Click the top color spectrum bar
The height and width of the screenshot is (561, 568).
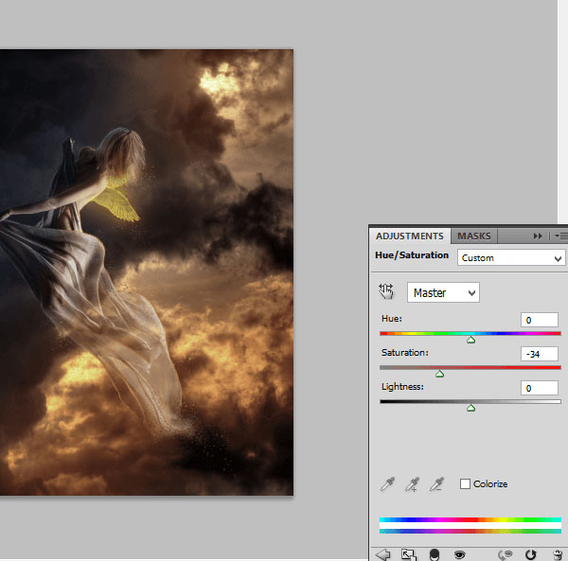(x=470, y=519)
